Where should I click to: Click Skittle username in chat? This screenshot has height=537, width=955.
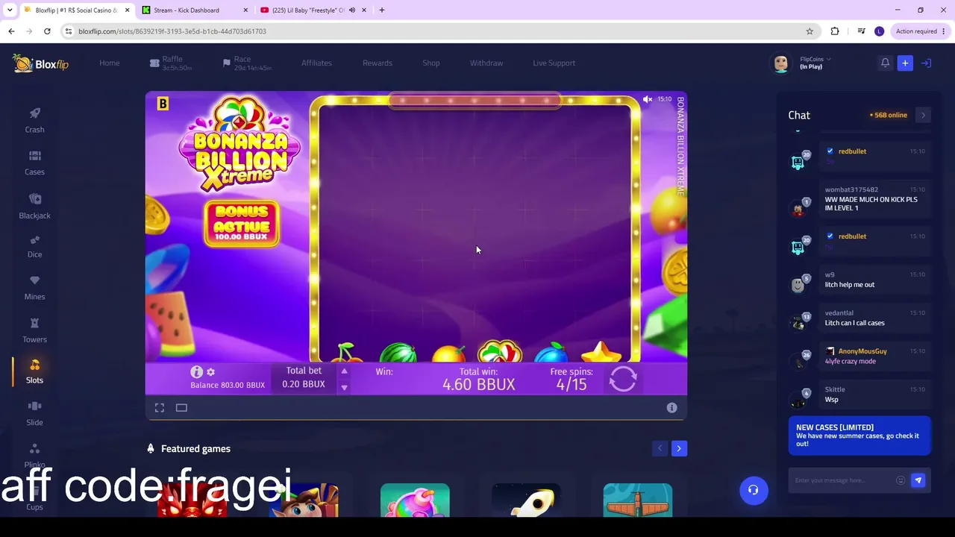[x=835, y=389]
